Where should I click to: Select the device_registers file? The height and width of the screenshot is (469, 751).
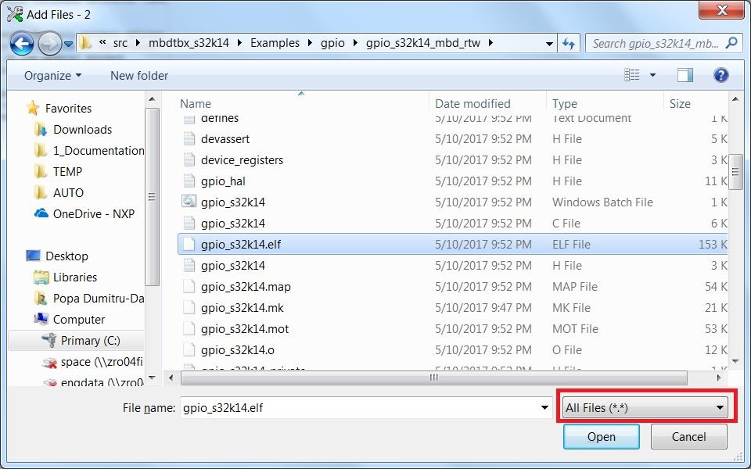453,160
